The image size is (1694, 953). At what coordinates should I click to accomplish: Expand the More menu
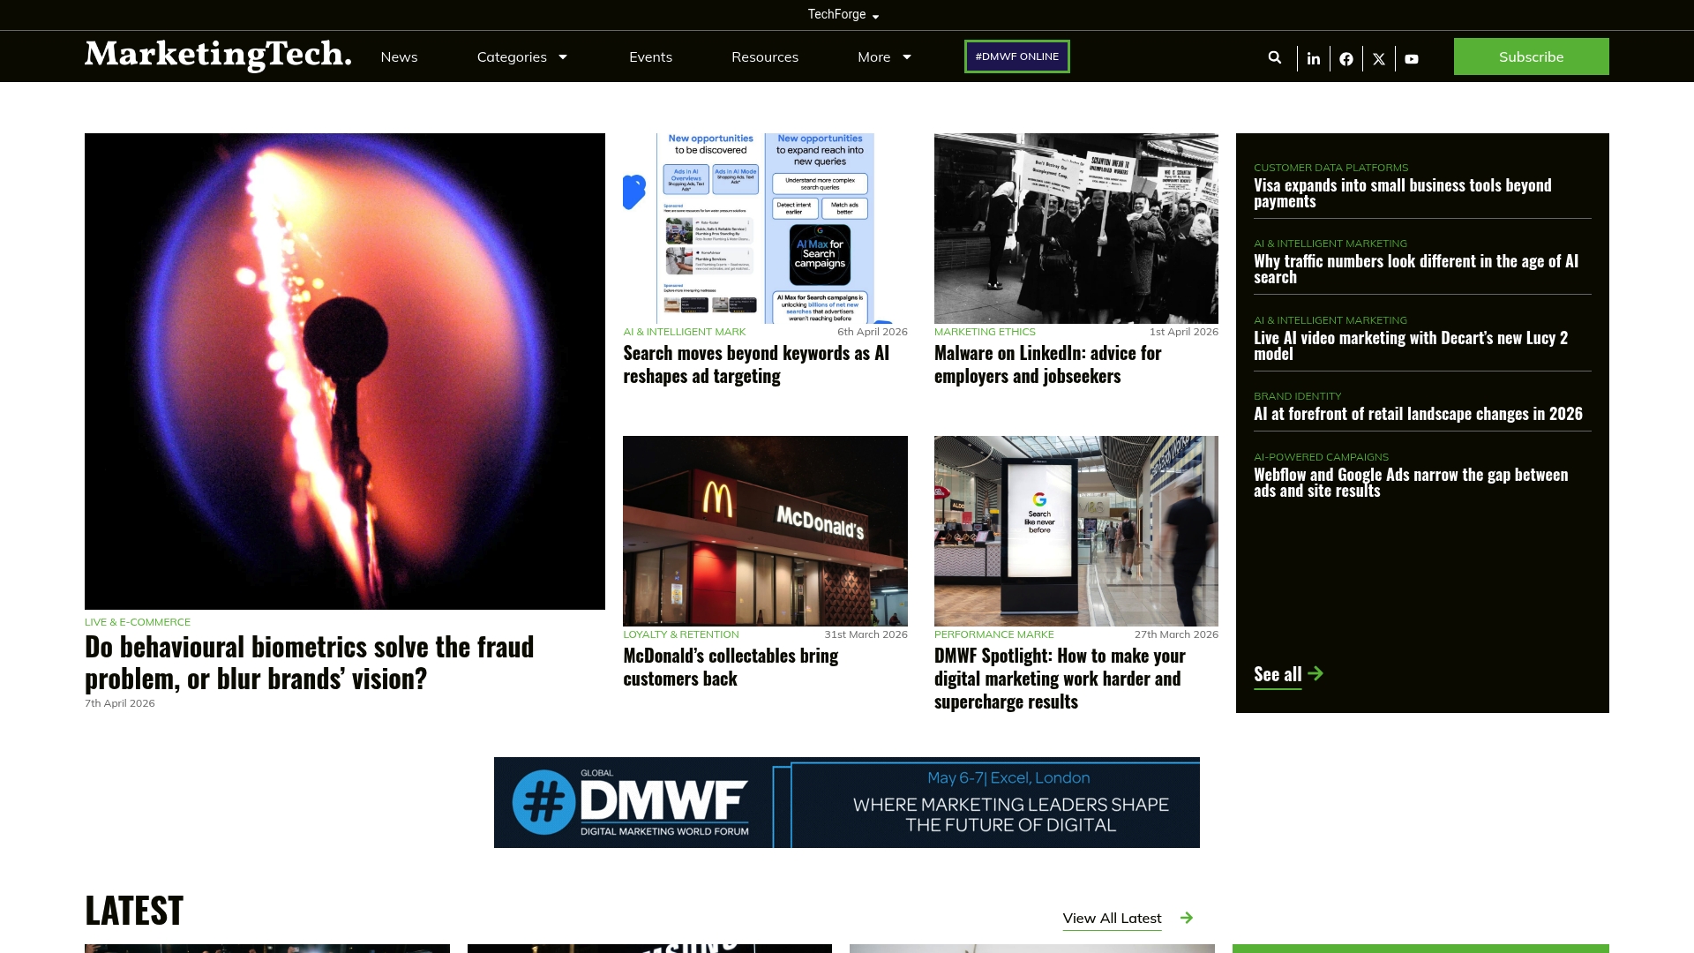tap(884, 56)
